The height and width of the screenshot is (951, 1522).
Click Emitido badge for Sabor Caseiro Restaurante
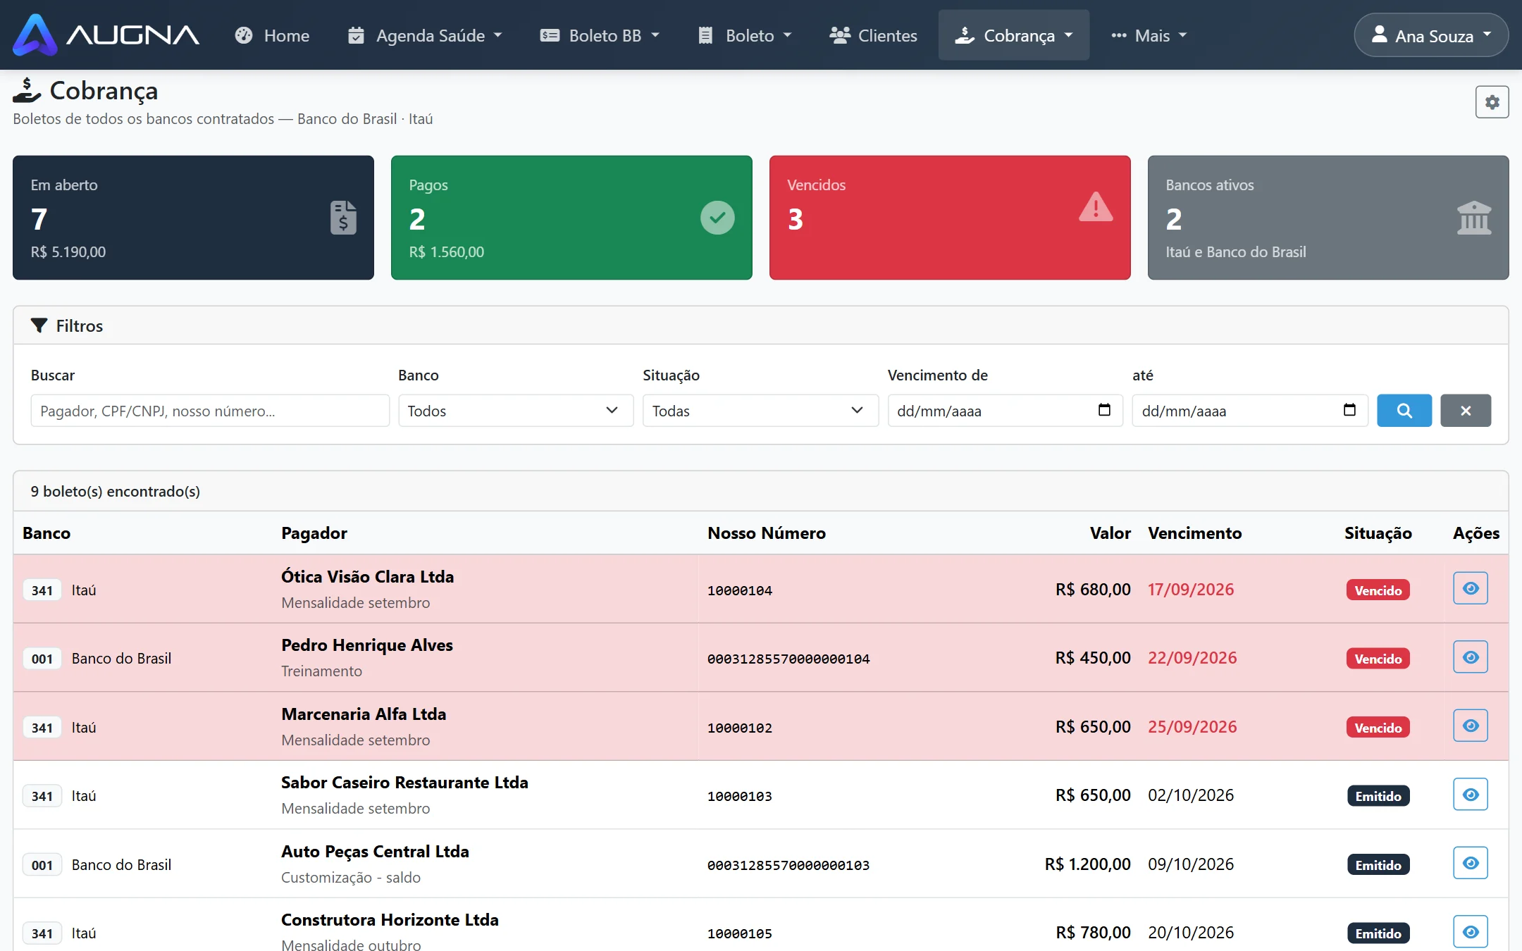(1378, 796)
